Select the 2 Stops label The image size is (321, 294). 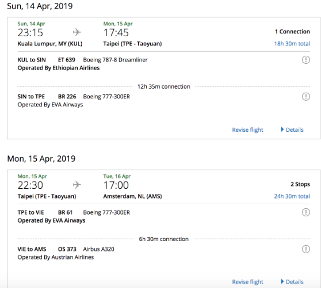300,184
